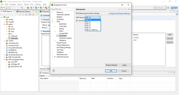
Task: Click the PHP Version combo box arrow
Action: 99,17
